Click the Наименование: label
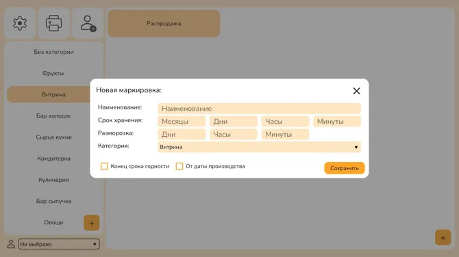The width and height of the screenshot is (459, 257). [x=120, y=107]
